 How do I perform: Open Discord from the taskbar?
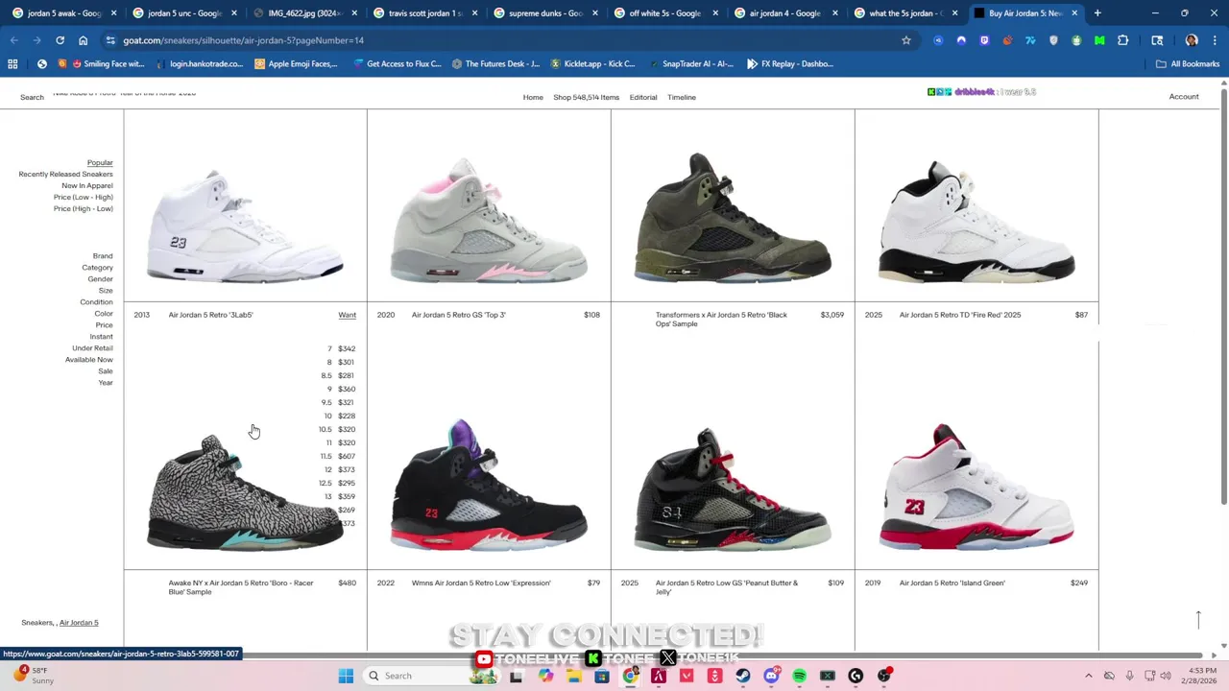[x=771, y=676]
